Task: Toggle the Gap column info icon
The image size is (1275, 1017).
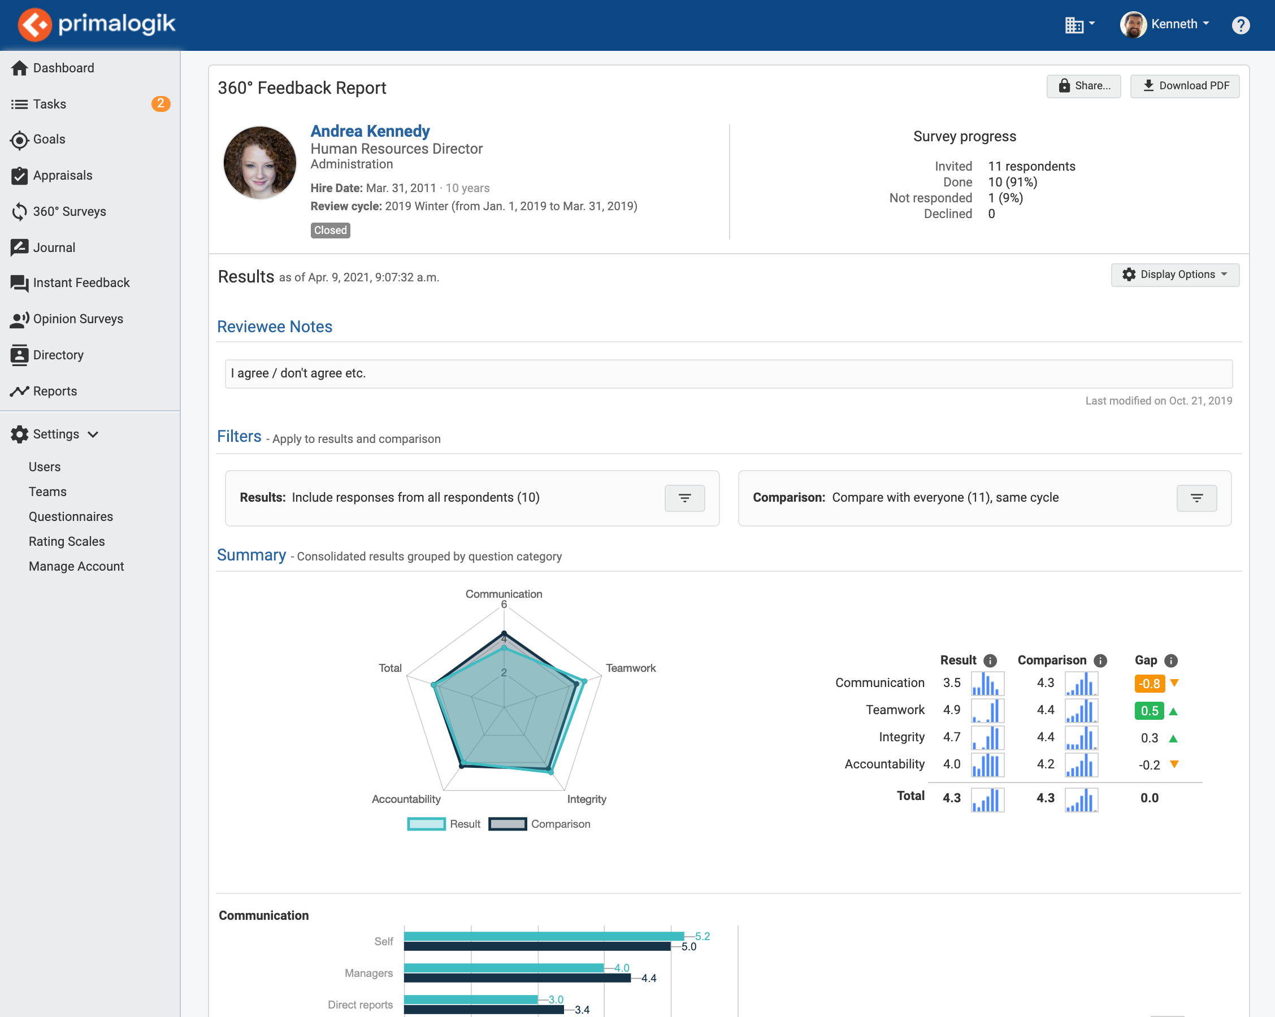Action: [1170, 660]
